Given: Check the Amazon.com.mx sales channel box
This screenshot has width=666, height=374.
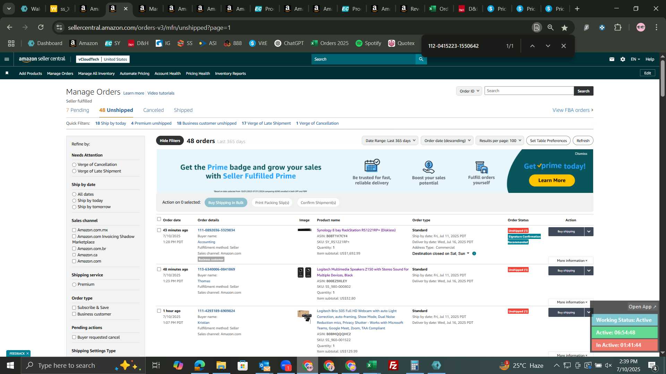Looking at the screenshot, I should (x=74, y=230).
